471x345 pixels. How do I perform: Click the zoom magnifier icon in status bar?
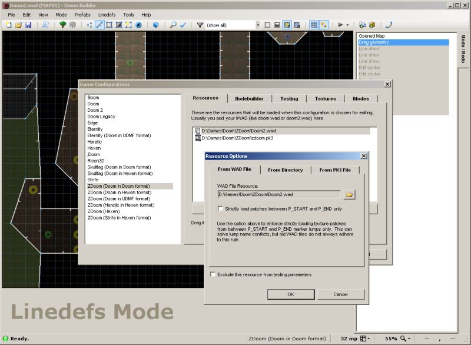coord(403,339)
